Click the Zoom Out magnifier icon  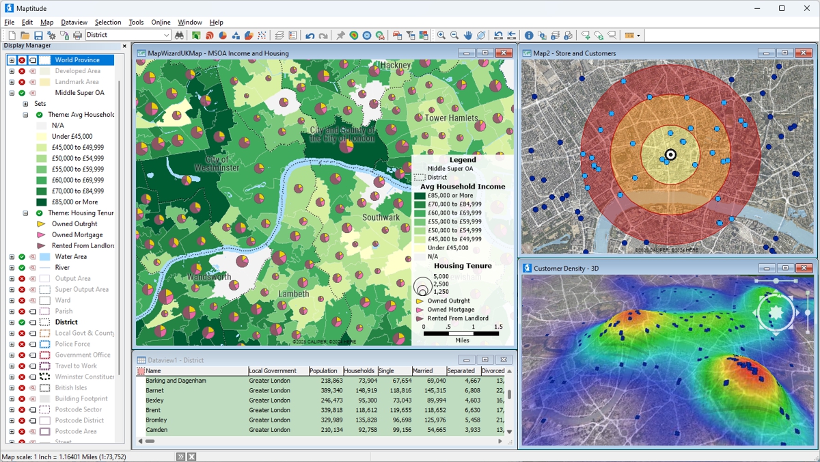click(454, 34)
